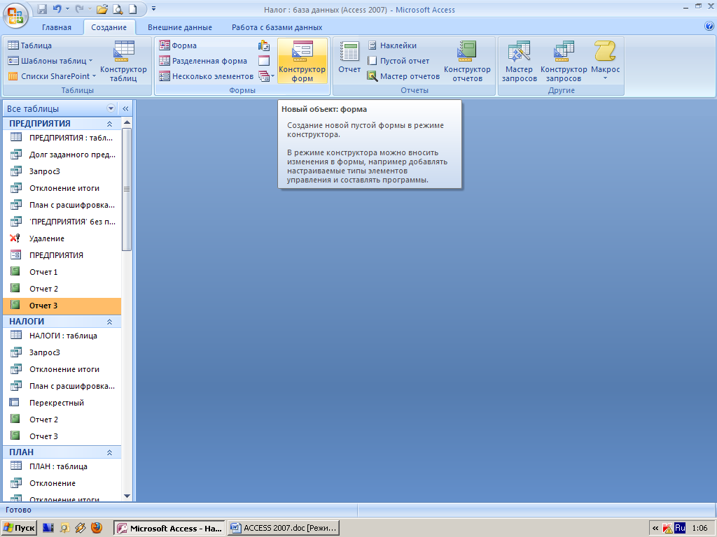717x537 pixels.
Task: Select the Перекрестный crosstab query
Action: click(62, 403)
